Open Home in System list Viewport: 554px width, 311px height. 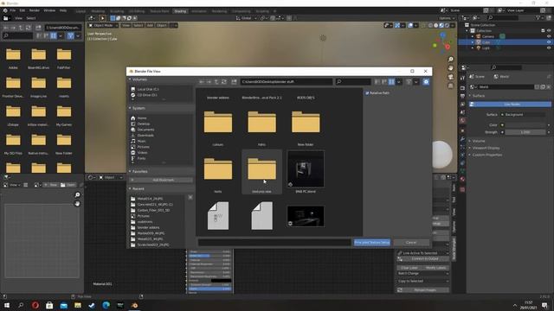pyautogui.click(x=142, y=118)
